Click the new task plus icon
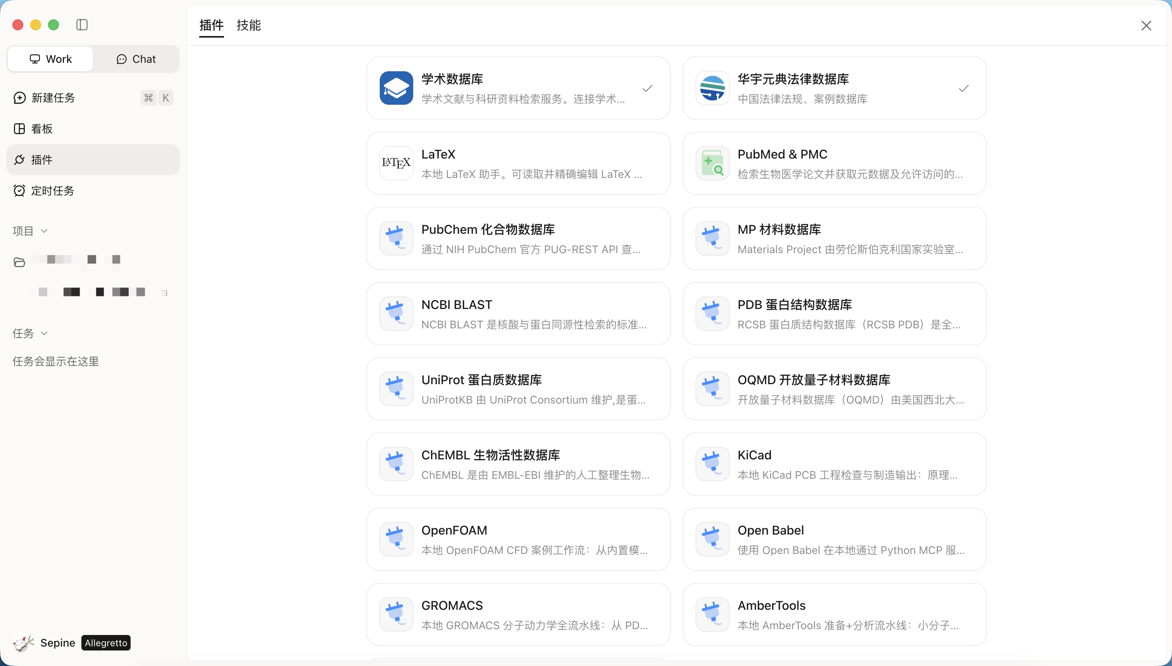Image resolution: width=1172 pixels, height=666 pixels. [x=19, y=98]
